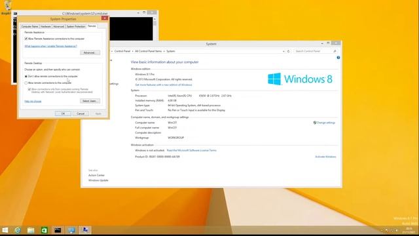The image size is (419, 236).
Task: Toggle the Network Level Authentication checkbox
Action: point(29,89)
